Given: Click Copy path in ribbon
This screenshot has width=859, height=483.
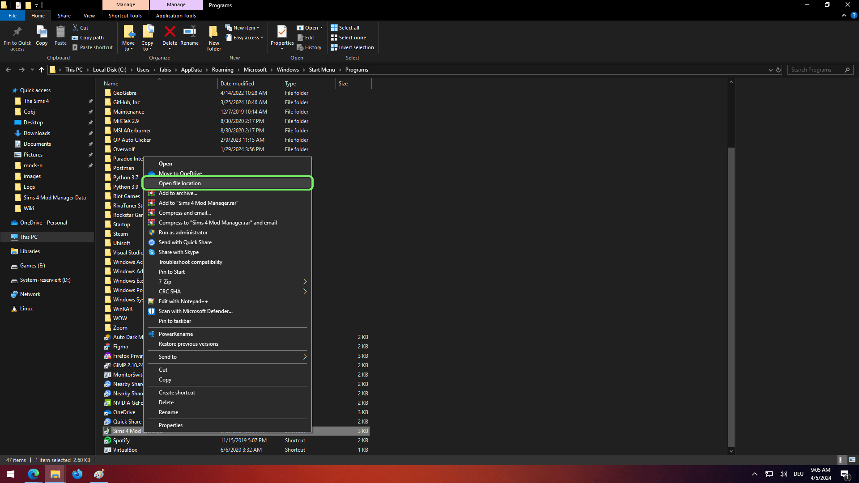Looking at the screenshot, I should (x=88, y=38).
